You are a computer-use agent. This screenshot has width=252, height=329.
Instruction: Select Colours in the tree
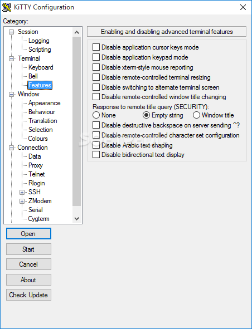[x=38, y=139]
